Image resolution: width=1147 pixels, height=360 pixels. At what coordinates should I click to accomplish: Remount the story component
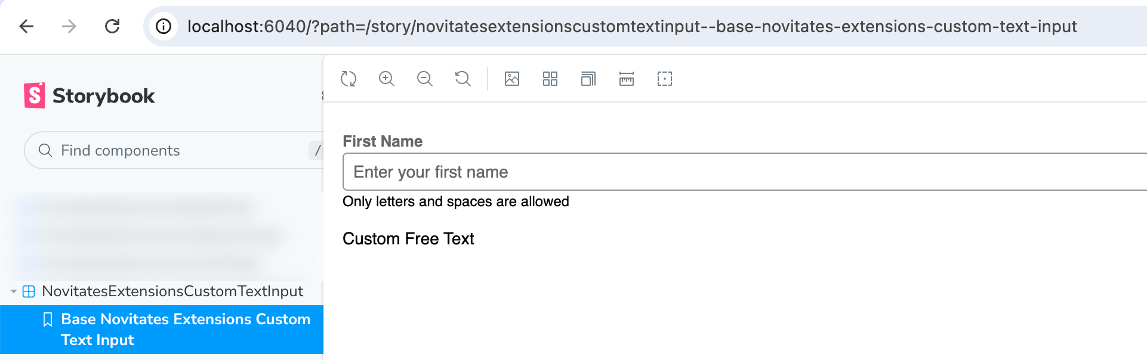(x=349, y=79)
